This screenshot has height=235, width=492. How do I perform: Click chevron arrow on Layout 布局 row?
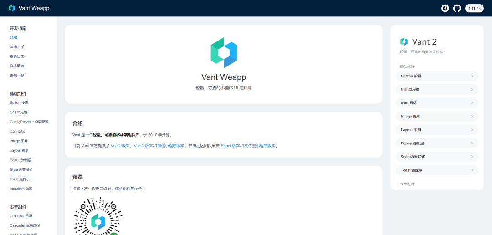click(x=472, y=130)
